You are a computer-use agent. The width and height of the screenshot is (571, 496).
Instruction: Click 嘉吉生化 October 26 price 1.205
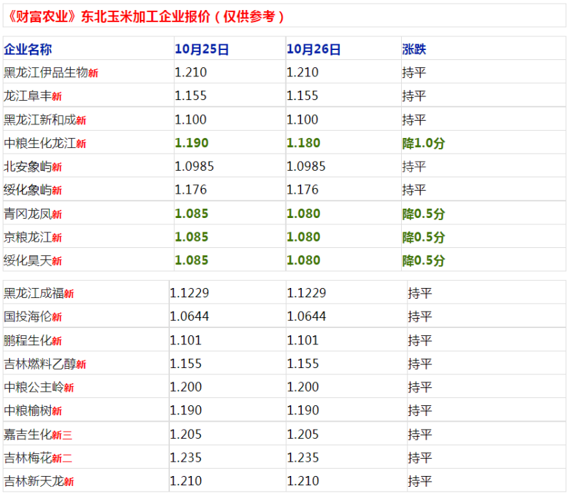pos(303,434)
